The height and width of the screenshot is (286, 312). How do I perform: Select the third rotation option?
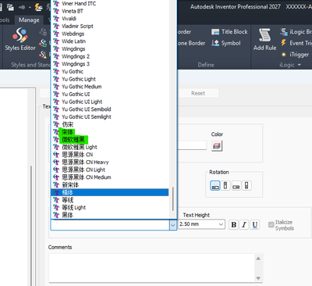click(x=236, y=186)
